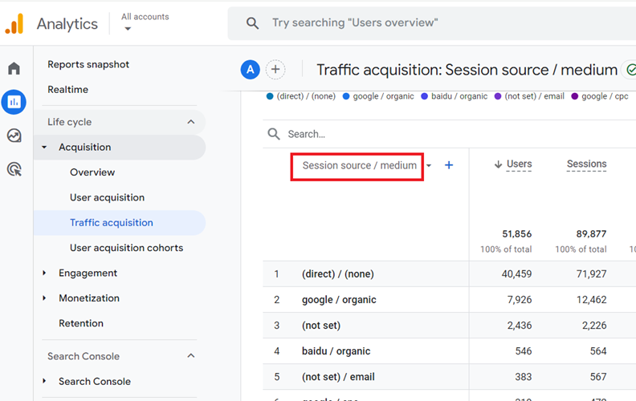Click into the top search box

click(x=431, y=23)
